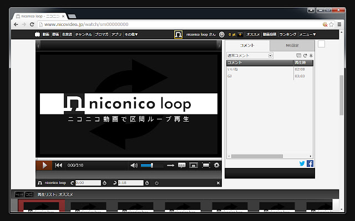Screen dimensions: 355x221
Task: Select the comment row at 03:03
Action: (270, 76)
